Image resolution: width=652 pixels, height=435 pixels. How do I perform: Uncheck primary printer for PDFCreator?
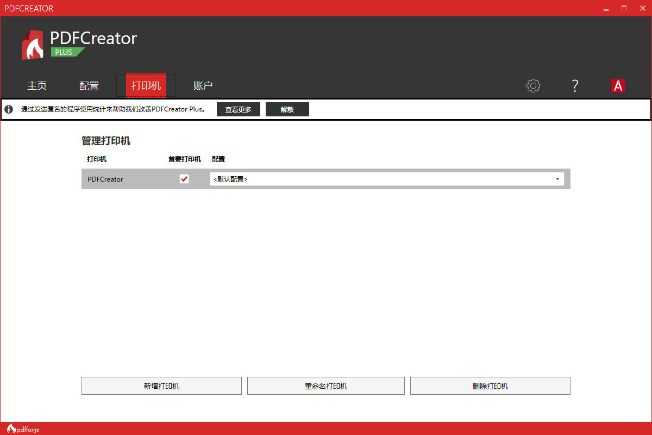tap(184, 179)
